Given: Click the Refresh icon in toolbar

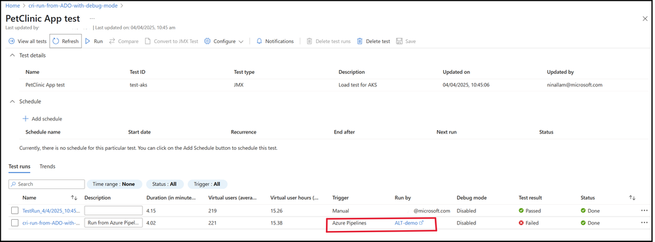Looking at the screenshot, I should (56, 41).
